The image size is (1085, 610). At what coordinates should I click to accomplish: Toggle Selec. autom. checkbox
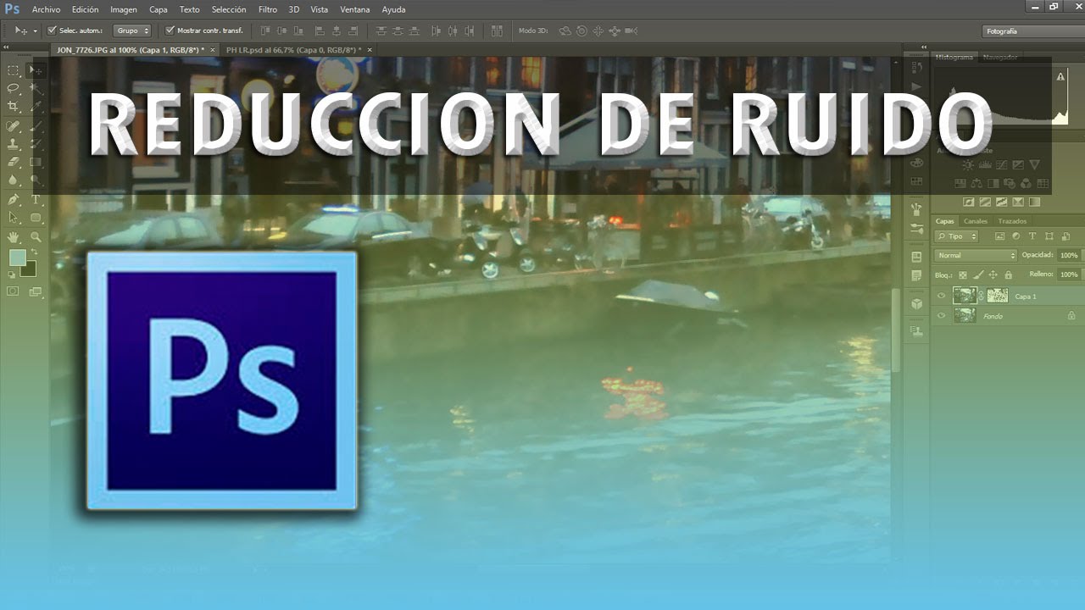tap(53, 30)
